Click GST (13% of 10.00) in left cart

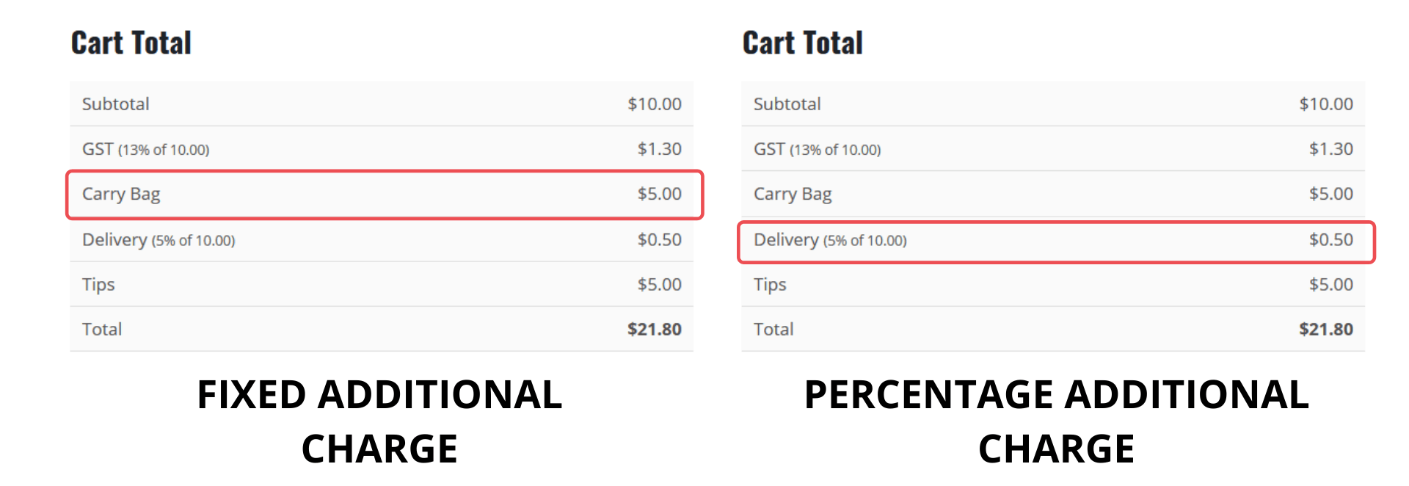(145, 149)
